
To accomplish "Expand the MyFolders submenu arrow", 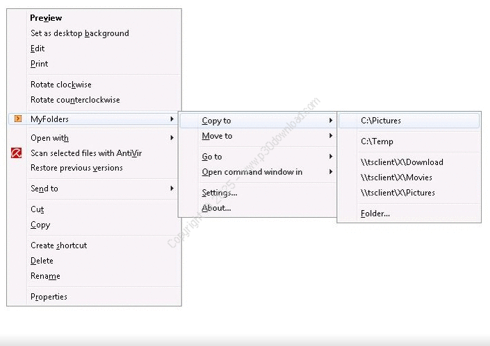I will click(x=172, y=119).
